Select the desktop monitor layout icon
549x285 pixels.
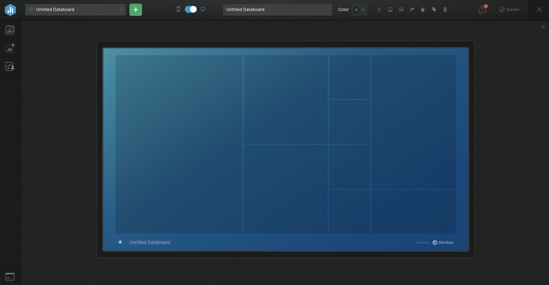(x=203, y=9)
